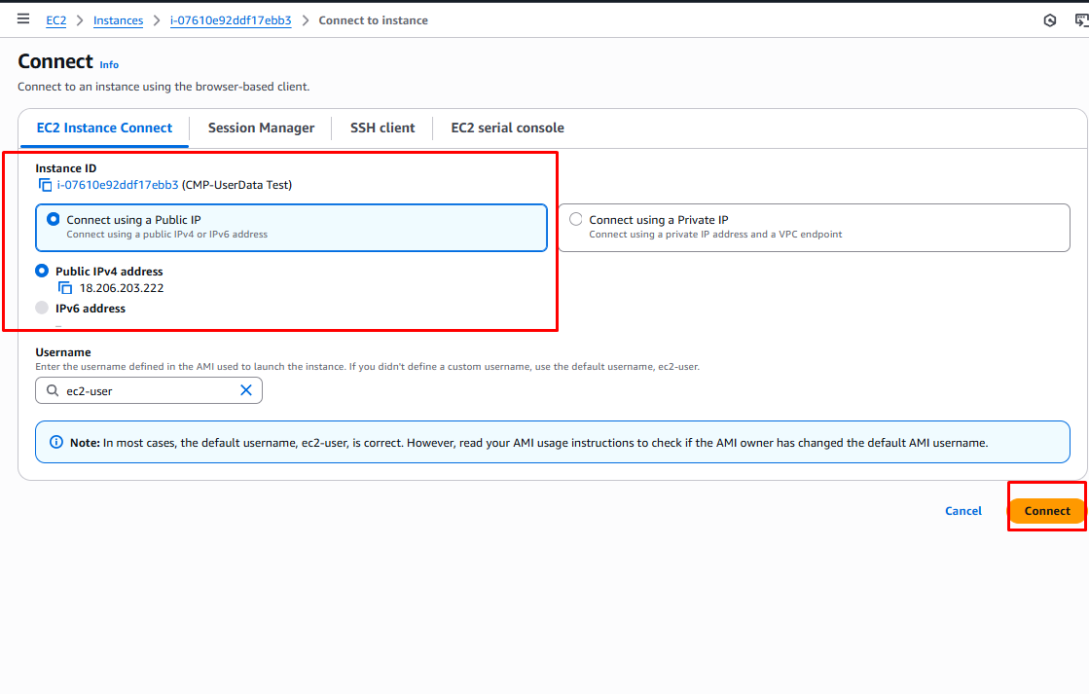Open the Info link beside Connect heading
This screenshot has height=694, width=1089.
tap(109, 65)
